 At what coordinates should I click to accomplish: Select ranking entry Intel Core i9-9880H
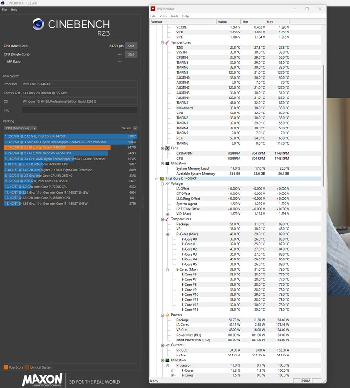70,164
